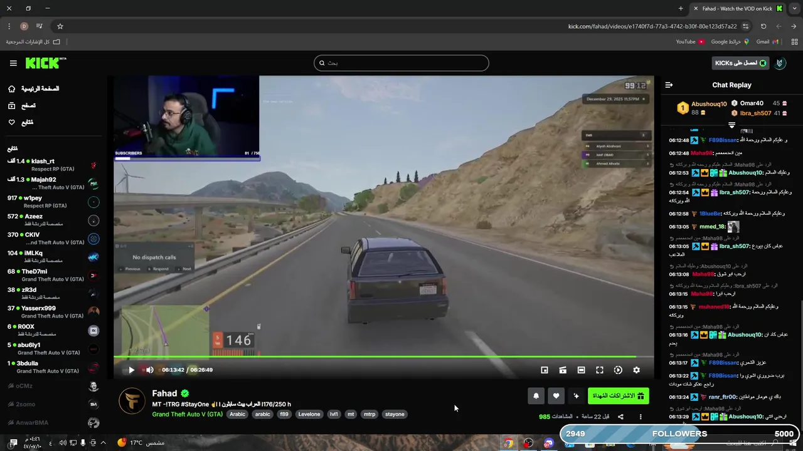
Task: Select the f89 tag
Action: coord(284,414)
